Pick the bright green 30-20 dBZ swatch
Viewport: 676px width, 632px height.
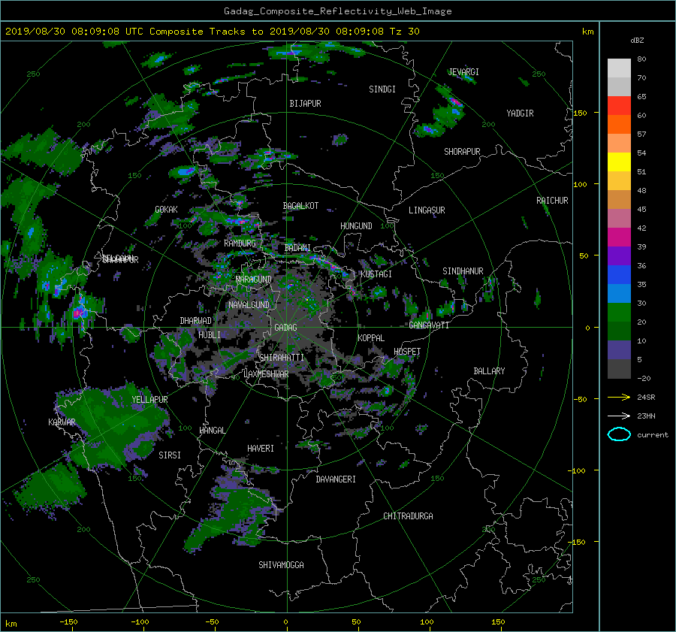coord(619,313)
